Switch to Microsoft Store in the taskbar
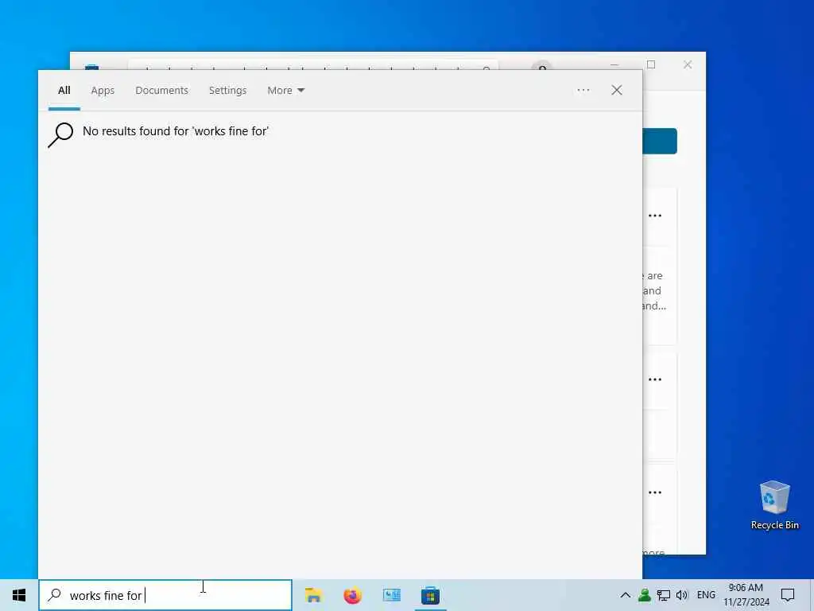The width and height of the screenshot is (814, 611). 430,595
